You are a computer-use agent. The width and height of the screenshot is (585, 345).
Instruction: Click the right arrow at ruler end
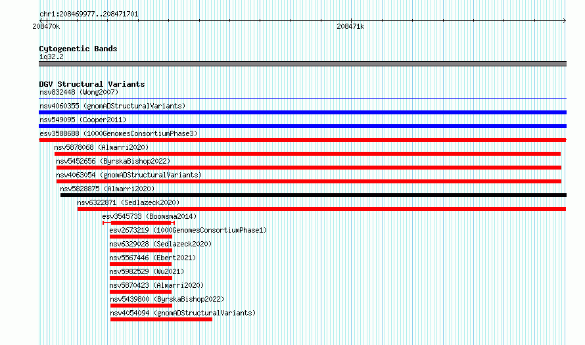[x=564, y=20]
